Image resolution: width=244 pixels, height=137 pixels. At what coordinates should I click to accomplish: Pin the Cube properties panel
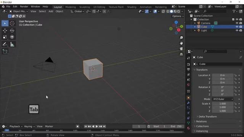click(x=241, y=57)
